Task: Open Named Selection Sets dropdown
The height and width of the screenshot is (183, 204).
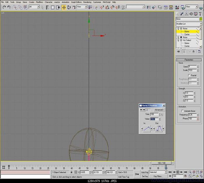Action: (x=143, y=6)
